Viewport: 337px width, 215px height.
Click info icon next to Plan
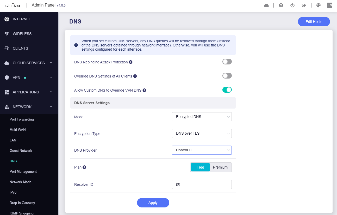pos(84,167)
